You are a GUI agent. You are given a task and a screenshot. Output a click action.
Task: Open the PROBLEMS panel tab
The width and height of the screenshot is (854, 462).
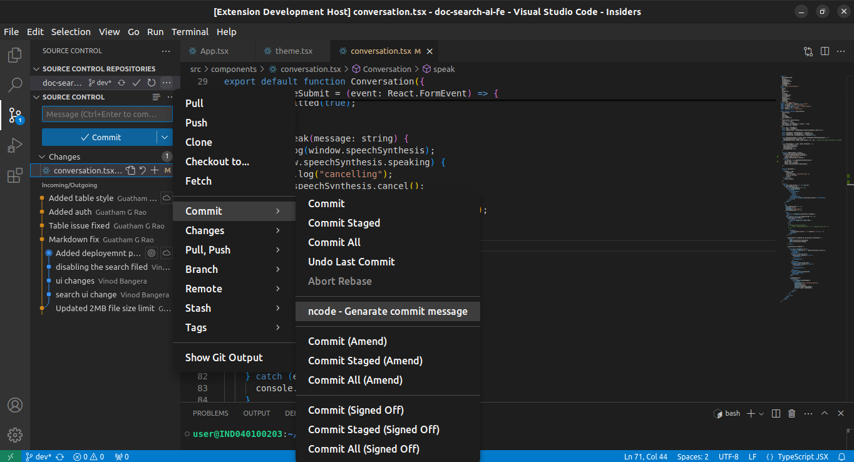(x=210, y=413)
